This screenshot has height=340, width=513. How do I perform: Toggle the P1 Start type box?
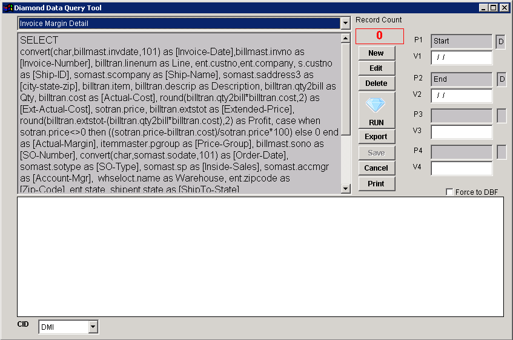500,42
